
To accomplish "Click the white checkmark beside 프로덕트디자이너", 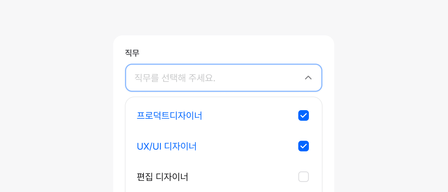I will [304, 115].
